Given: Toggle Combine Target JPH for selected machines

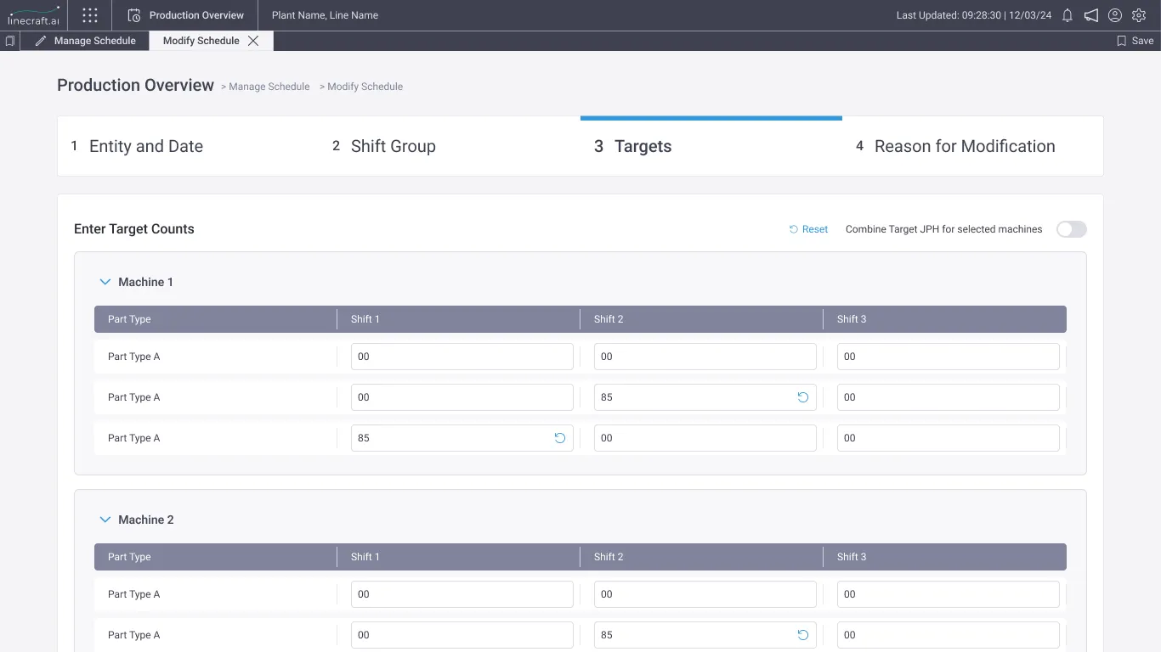Looking at the screenshot, I should [x=1071, y=229].
